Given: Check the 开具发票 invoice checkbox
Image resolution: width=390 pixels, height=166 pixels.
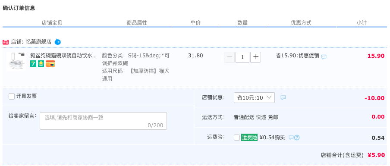Looking at the screenshot, I should [x=12, y=97].
